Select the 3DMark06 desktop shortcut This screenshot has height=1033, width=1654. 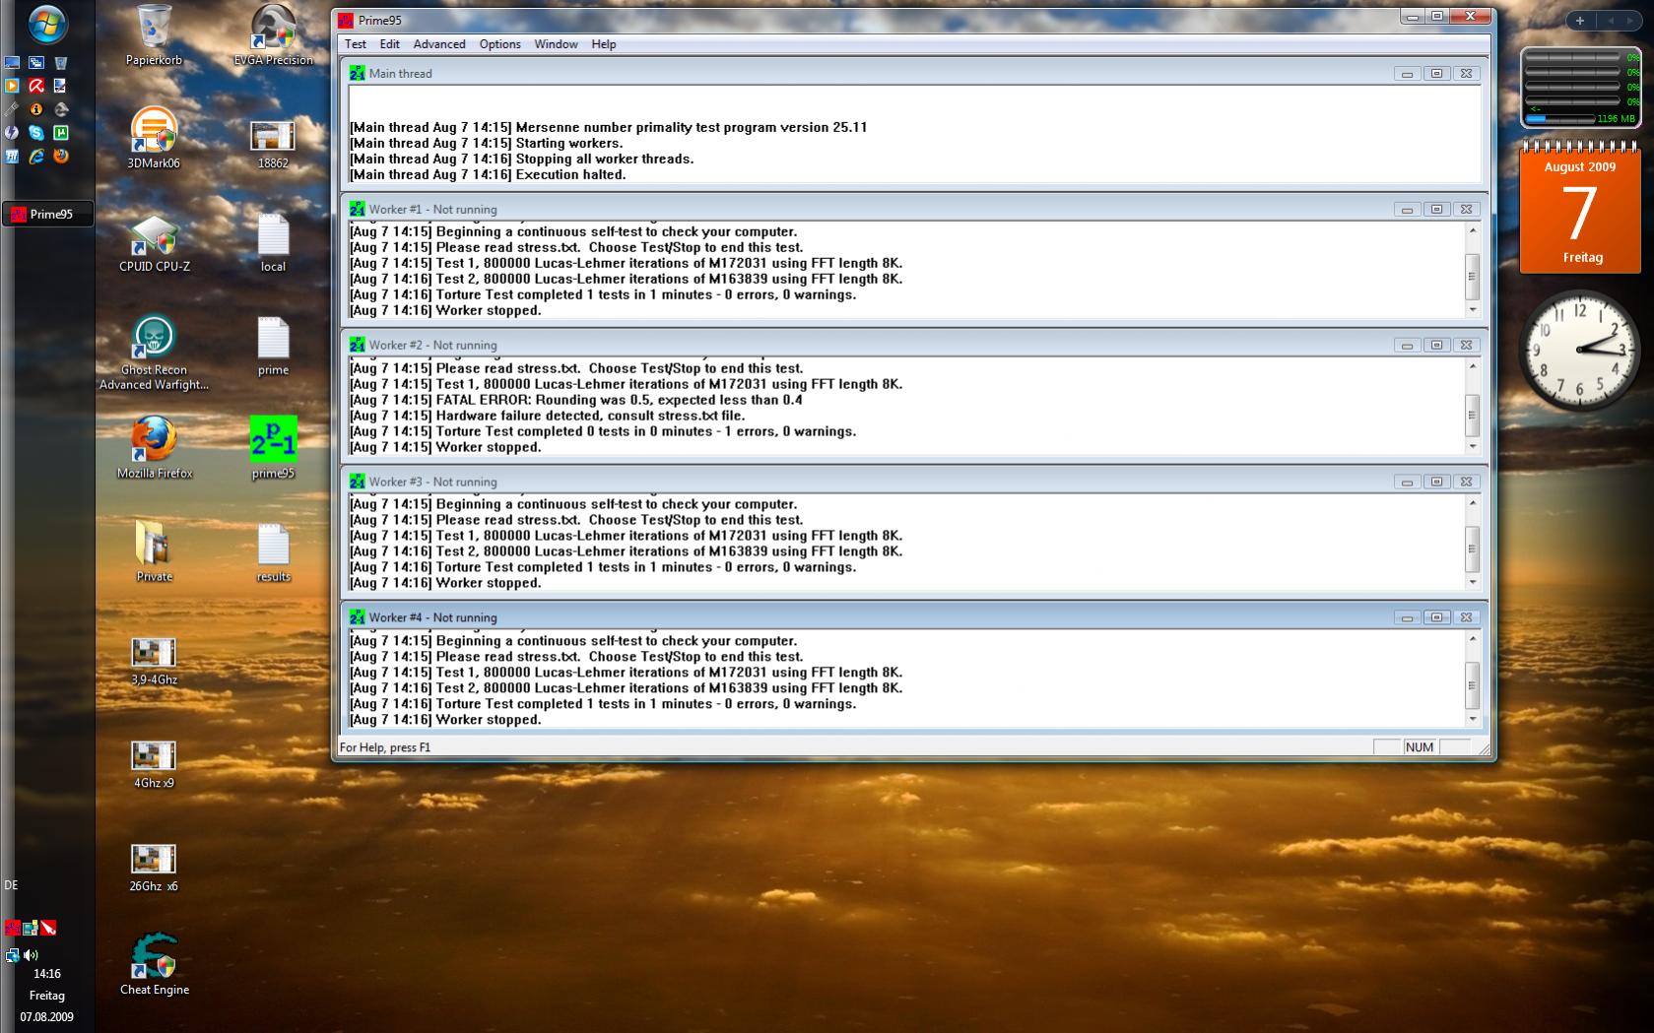(x=154, y=138)
